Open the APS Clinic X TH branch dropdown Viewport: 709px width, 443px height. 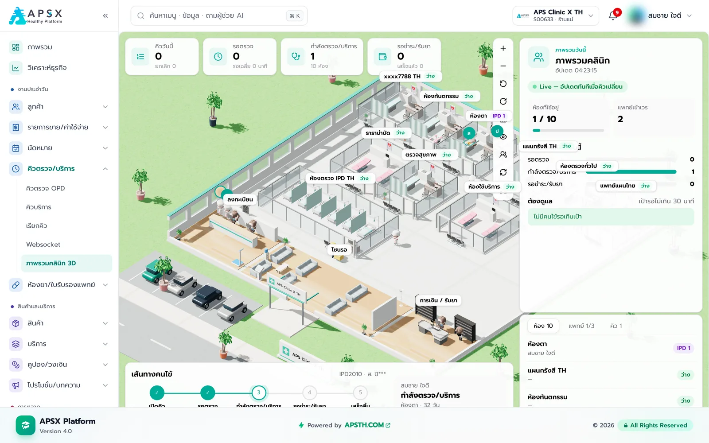tap(556, 16)
